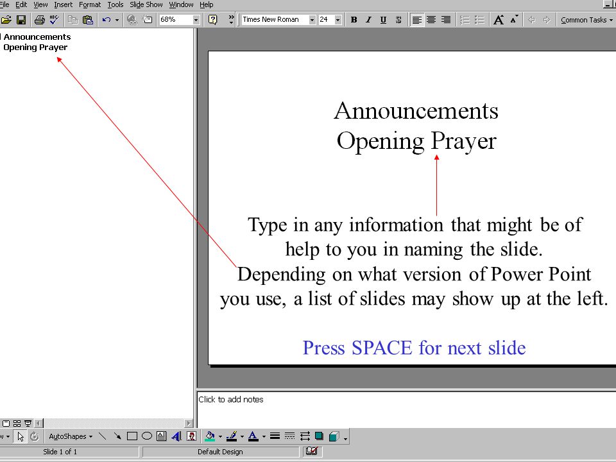Apply the Fill Color bucket
Screen dimensions: 616x462
210,436
